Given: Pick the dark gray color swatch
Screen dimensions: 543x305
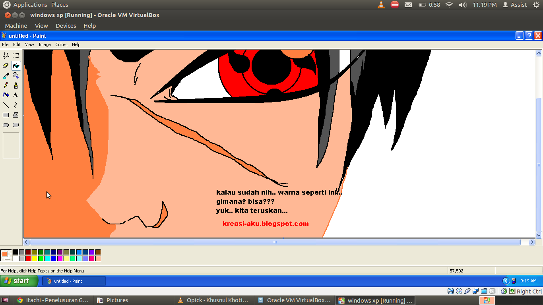Looking at the screenshot, I should 21,252.
